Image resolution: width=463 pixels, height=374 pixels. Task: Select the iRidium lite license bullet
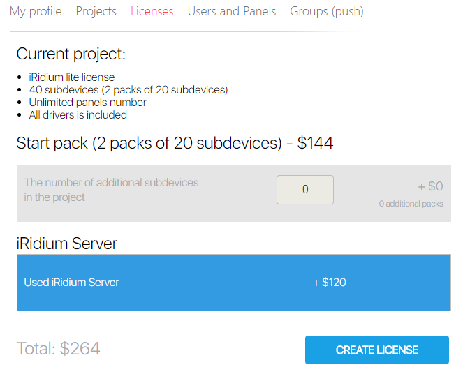click(71, 77)
